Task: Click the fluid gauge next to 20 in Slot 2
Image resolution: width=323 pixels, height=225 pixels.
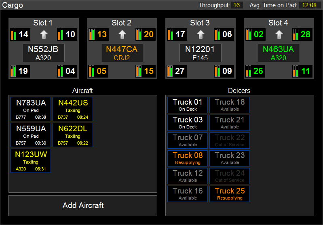Action: [x=139, y=34]
